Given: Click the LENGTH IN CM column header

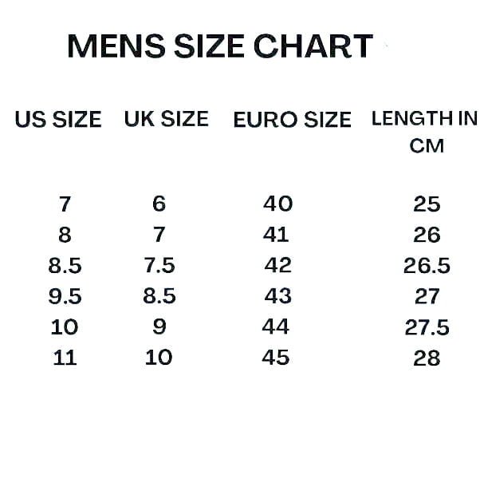Looking at the screenshot, I should click(425, 132).
